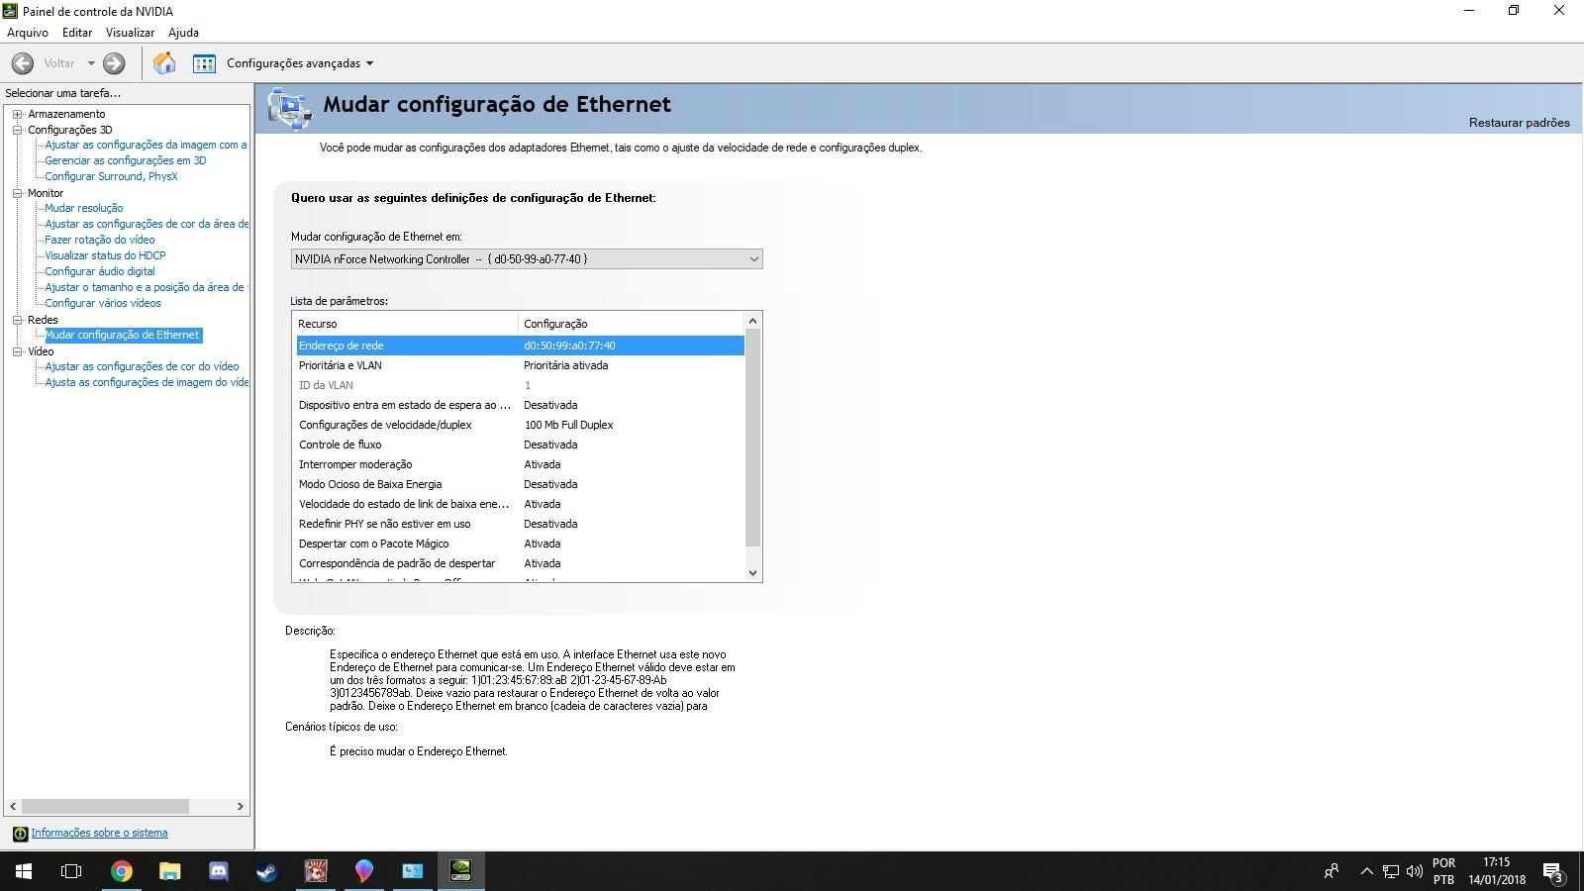The width and height of the screenshot is (1584, 891).
Task: Open the Ethernet adapter dropdown
Action: (x=527, y=259)
